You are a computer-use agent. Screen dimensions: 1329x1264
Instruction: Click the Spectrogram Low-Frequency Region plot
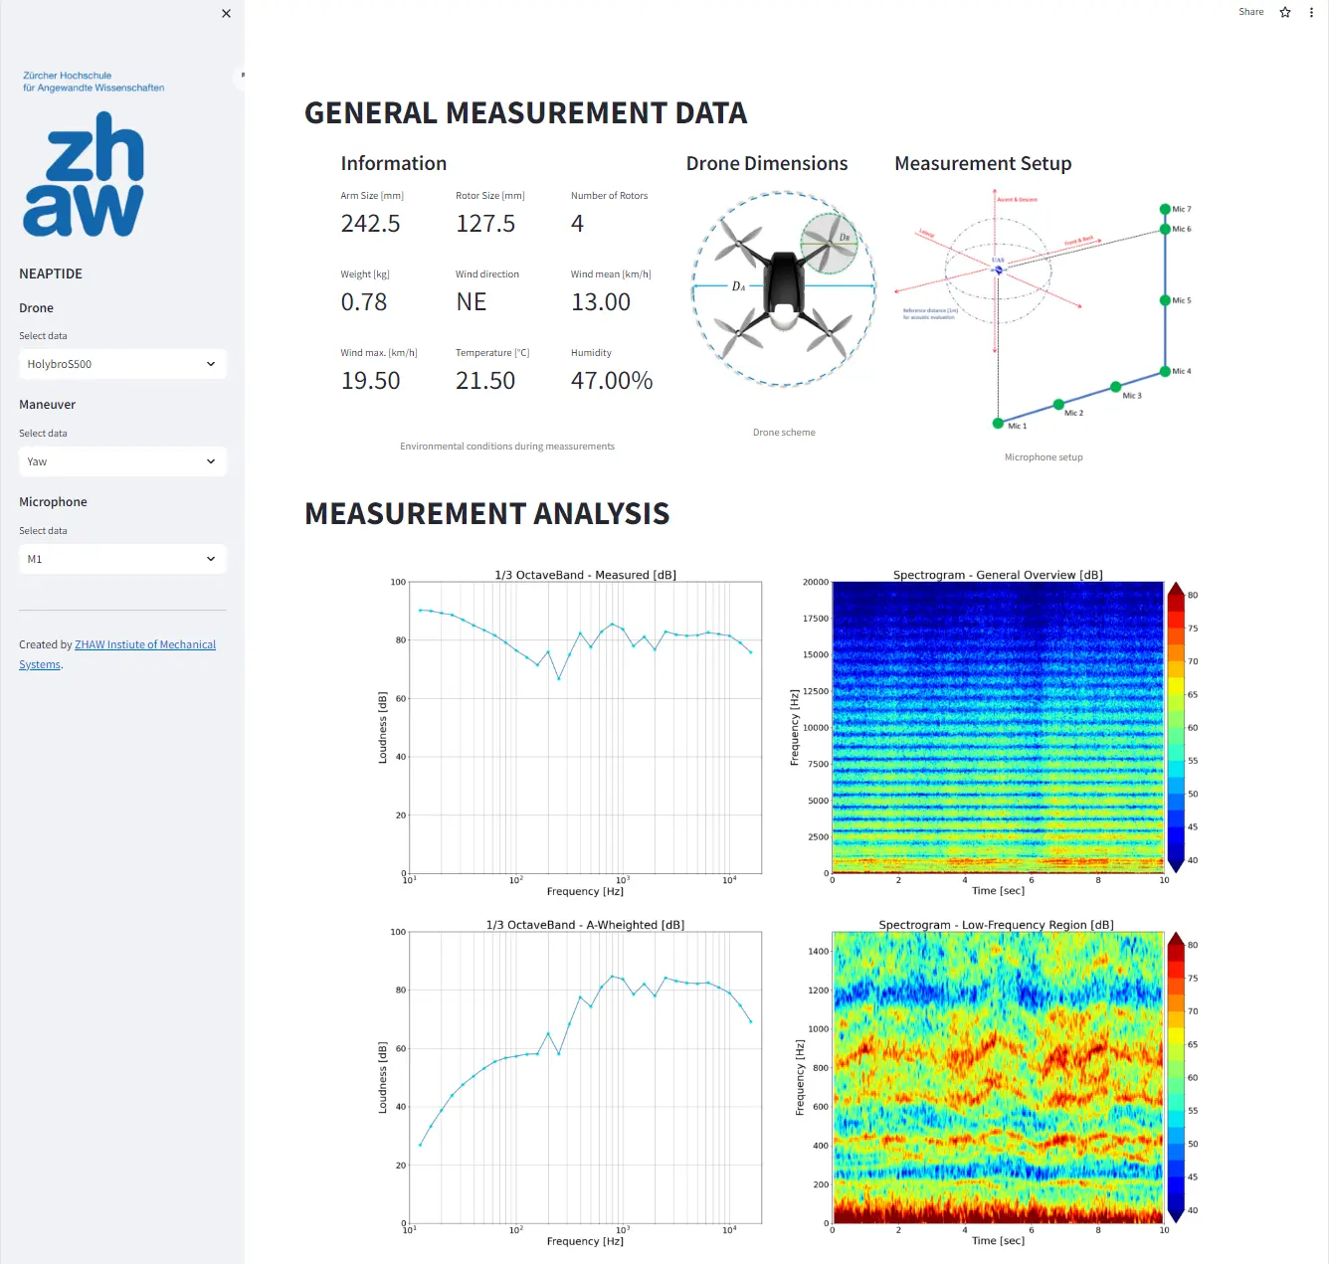click(998, 1077)
